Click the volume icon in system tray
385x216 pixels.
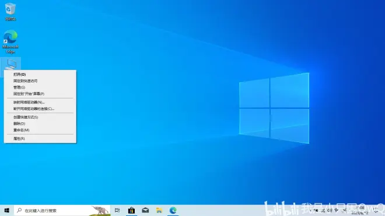(x=330, y=210)
